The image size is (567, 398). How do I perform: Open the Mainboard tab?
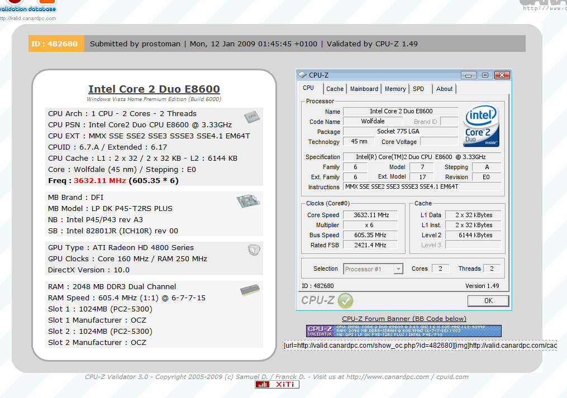(364, 89)
